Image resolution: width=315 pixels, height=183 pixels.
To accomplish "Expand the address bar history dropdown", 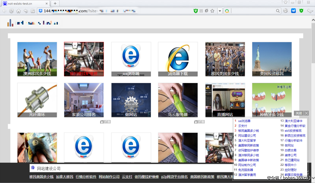I will (220, 11).
